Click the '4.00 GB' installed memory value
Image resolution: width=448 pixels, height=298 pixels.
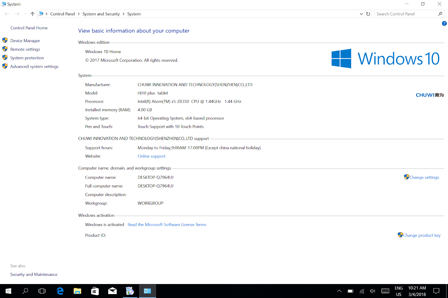pos(145,110)
